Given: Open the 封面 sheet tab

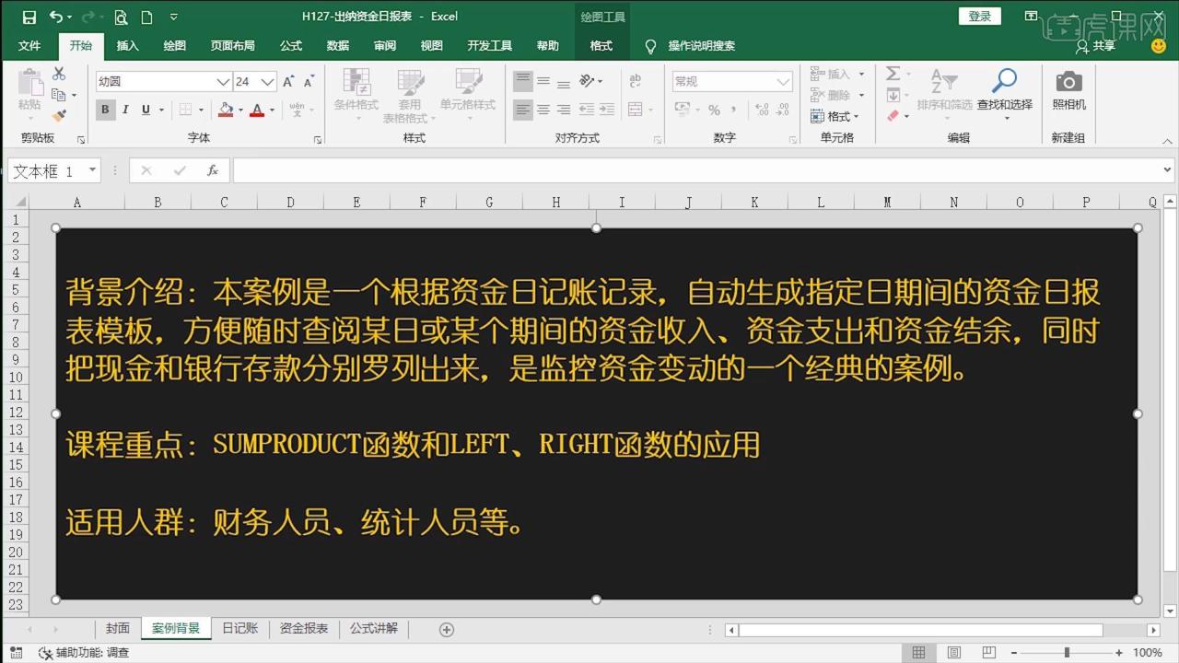Looking at the screenshot, I should coord(117,628).
